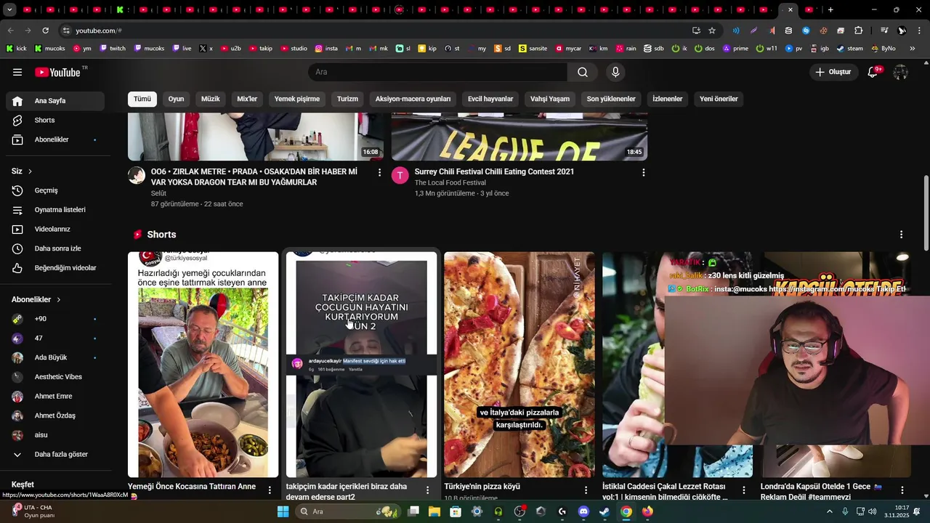Open Ahmet Özdaş channel
This screenshot has width=930, height=523.
(55, 415)
